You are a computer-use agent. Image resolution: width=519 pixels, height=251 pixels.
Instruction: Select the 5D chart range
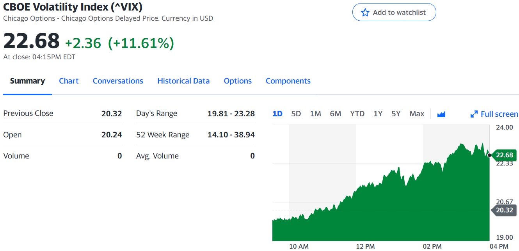(296, 114)
